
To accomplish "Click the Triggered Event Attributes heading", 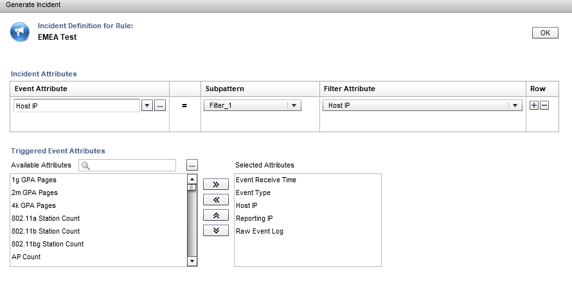I will click(x=58, y=151).
